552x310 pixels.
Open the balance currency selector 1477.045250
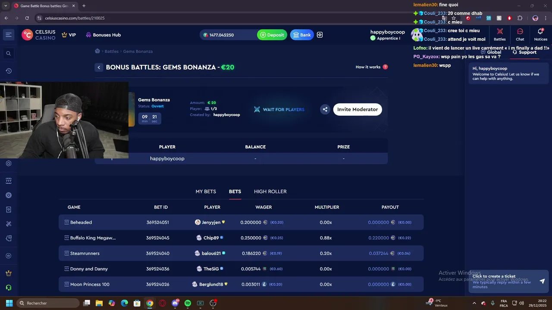pos(228,35)
